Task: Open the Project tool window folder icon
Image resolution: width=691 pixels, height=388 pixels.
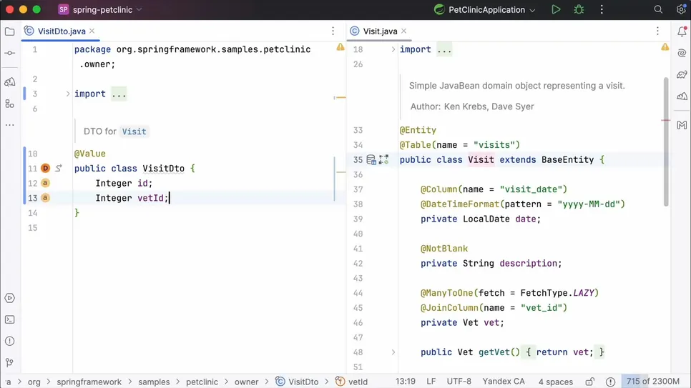Action: (x=10, y=31)
